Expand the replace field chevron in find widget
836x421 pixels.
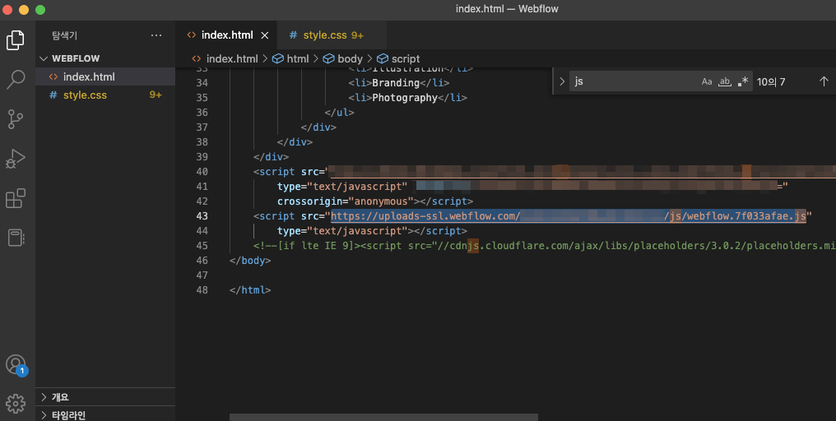(x=562, y=81)
